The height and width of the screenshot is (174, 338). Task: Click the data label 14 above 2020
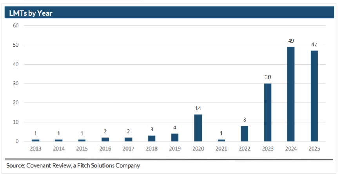[198, 108]
